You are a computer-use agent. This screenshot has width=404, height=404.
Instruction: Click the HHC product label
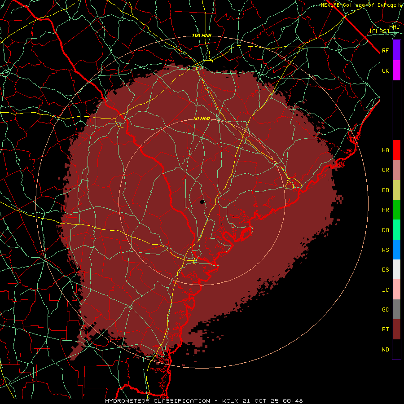(395, 27)
